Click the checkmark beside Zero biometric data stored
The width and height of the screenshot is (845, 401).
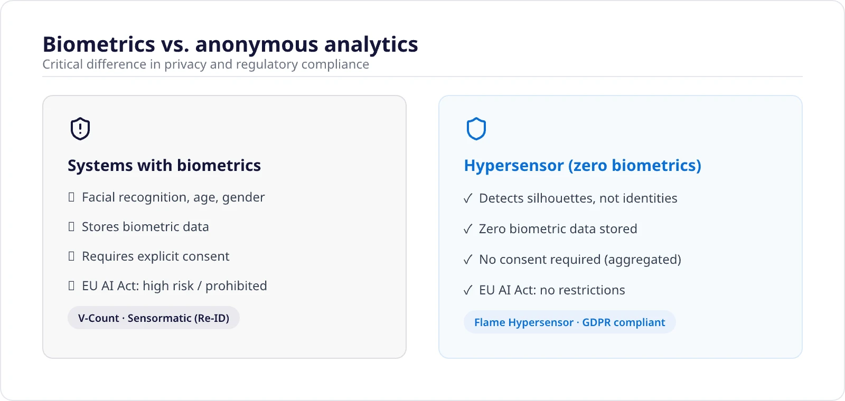point(468,229)
